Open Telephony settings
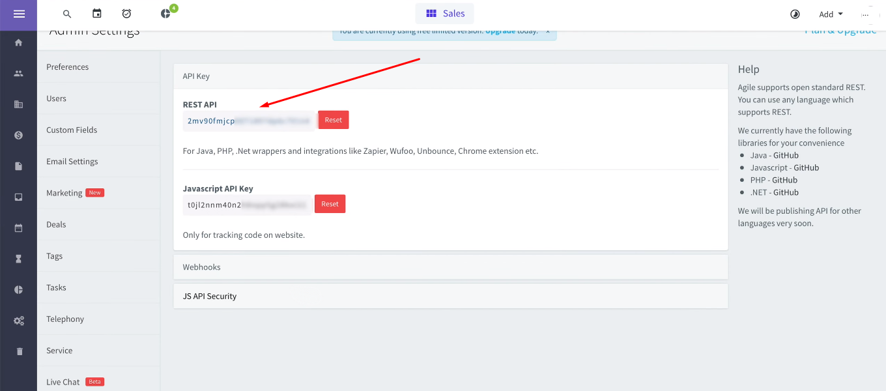The width and height of the screenshot is (886, 391). point(98,319)
